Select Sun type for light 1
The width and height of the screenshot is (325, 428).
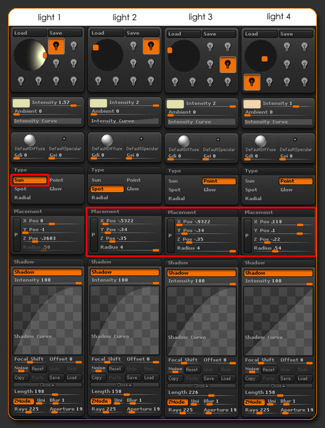pyautogui.click(x=29, y=180)
